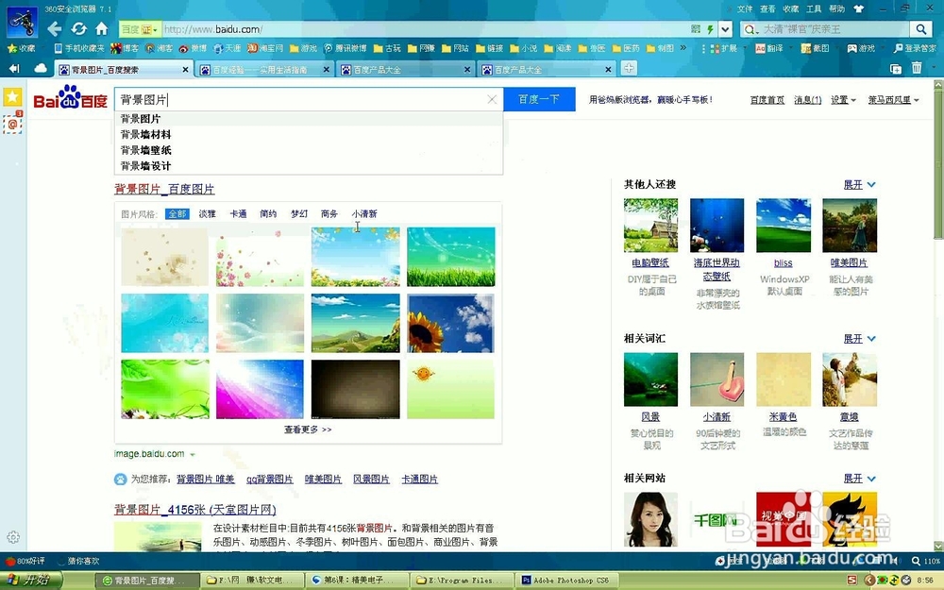944x590 pixels.
Task: Open the 登录管家 login manager icon
Action: click(915, 48)
